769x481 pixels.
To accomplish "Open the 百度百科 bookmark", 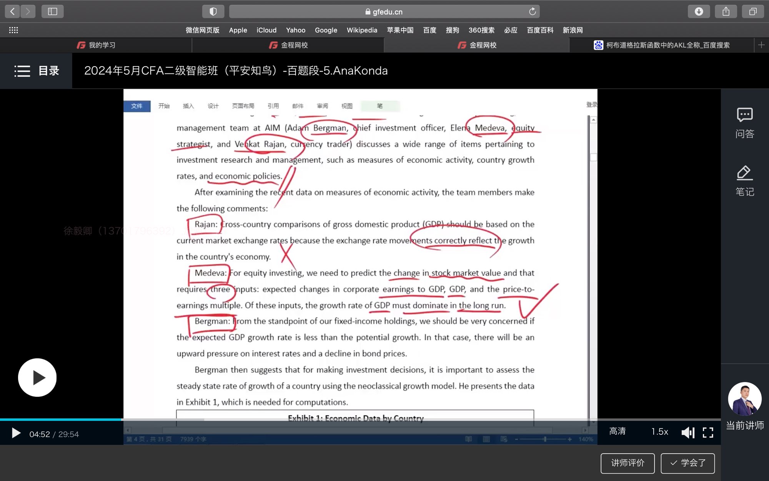I will pos(540,30).
